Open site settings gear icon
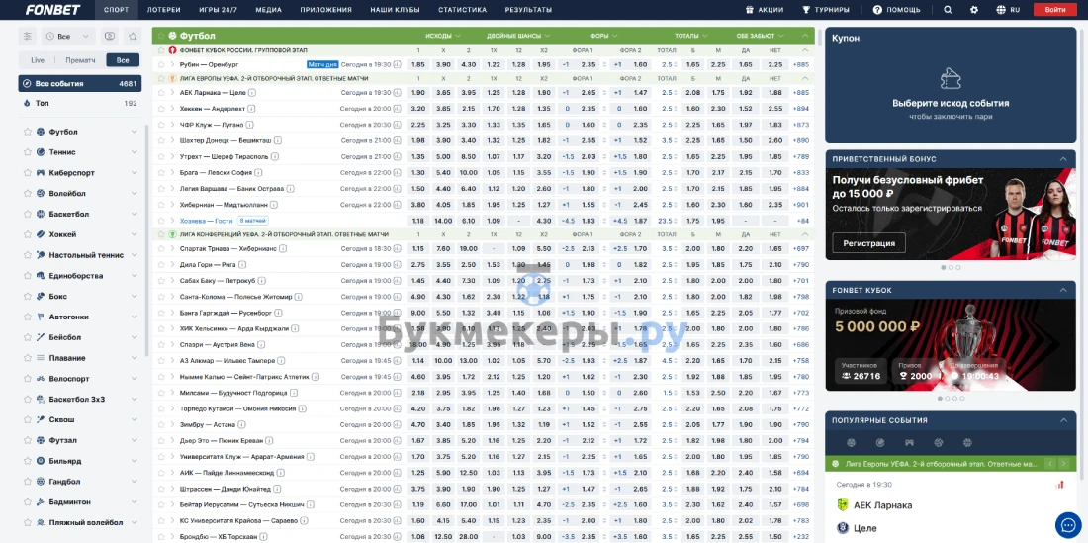The height and width of the screenshot is (543, 1088). click(x=974, y=10)
